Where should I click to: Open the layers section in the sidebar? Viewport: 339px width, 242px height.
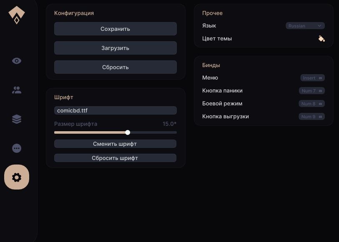click(17, 119)
